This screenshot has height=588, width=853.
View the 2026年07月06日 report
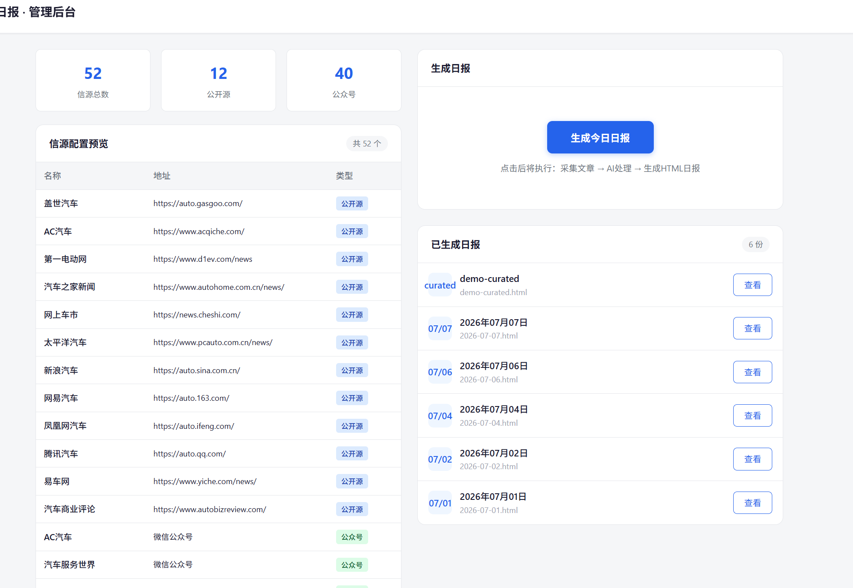[752, 372]
